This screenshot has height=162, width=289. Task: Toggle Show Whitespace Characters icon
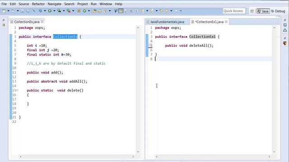point(136,11)
